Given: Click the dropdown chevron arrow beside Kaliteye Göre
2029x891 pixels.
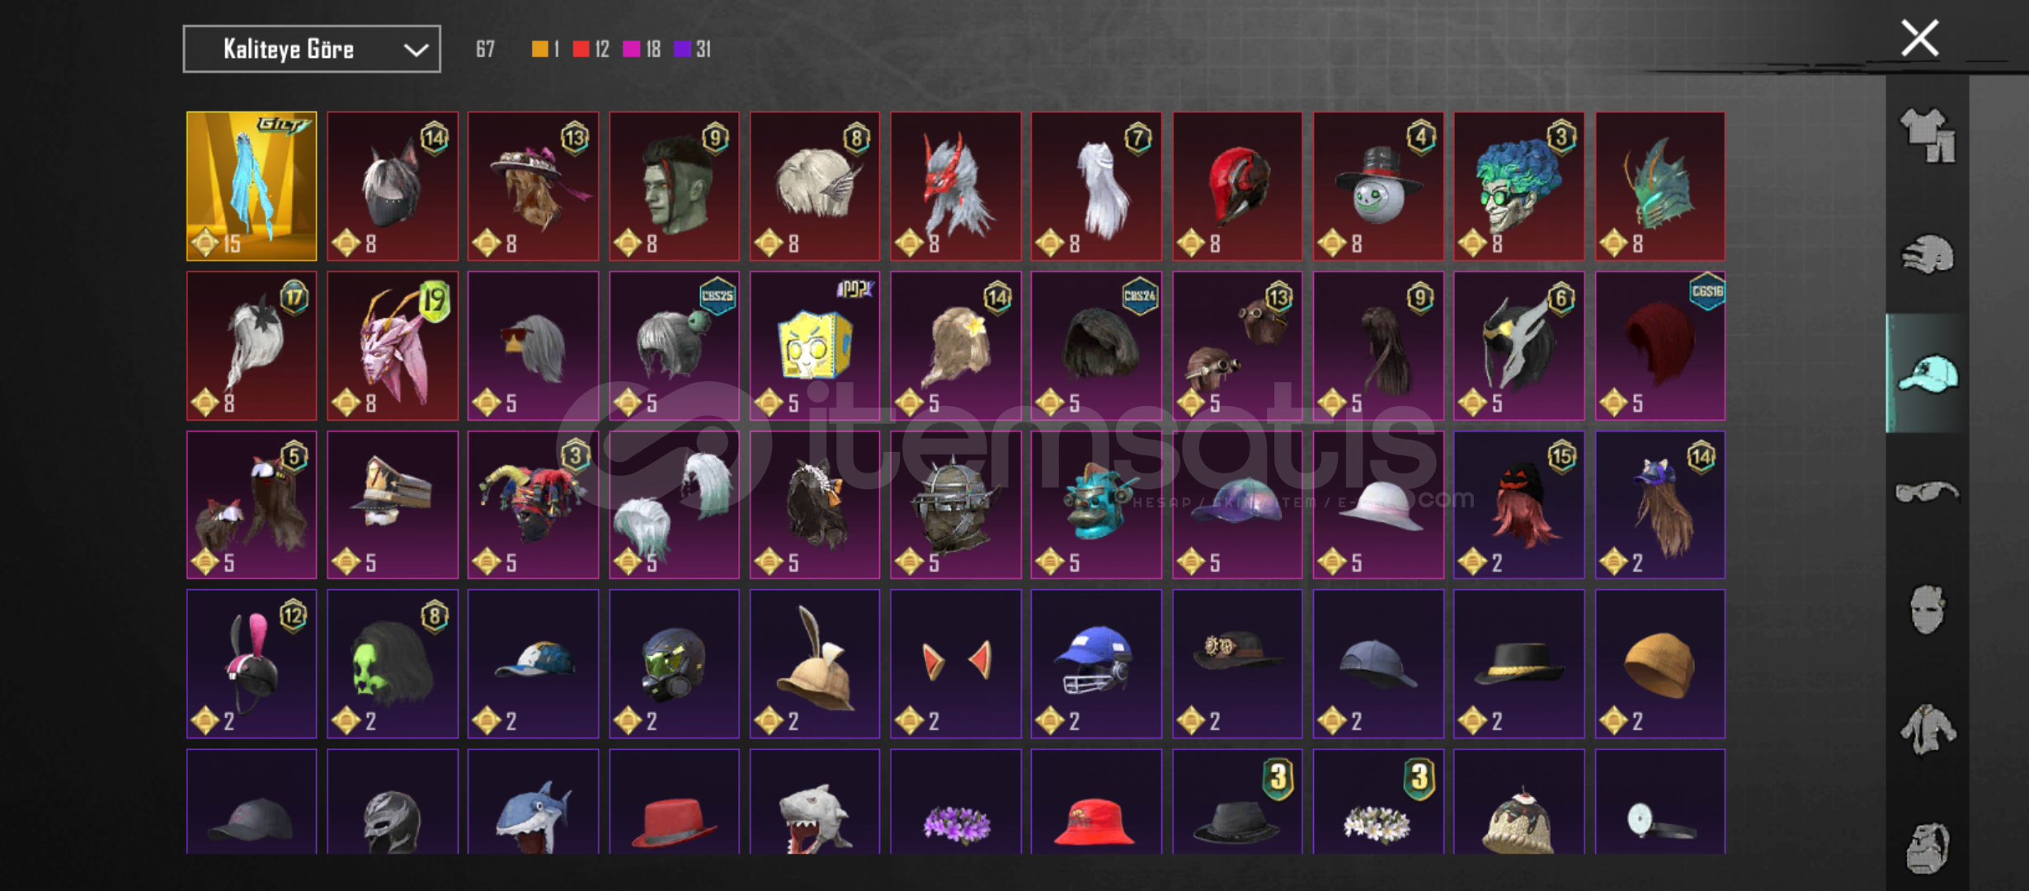Looking at the screenshot, I should click(416, 50).
